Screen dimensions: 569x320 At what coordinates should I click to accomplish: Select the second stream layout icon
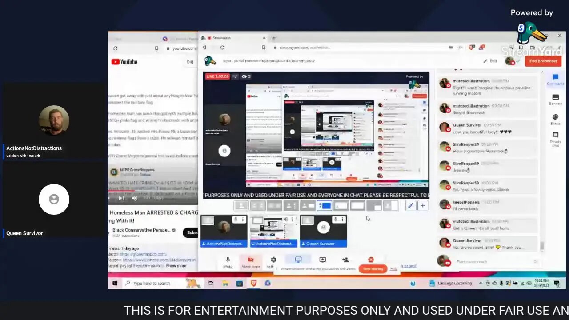(258, 205)
